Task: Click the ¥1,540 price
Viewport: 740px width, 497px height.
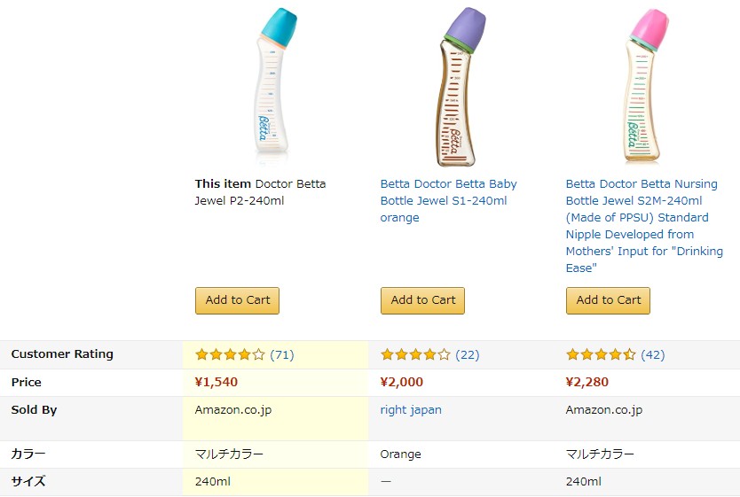Action: pyautogui.click(x=216, y=382)
